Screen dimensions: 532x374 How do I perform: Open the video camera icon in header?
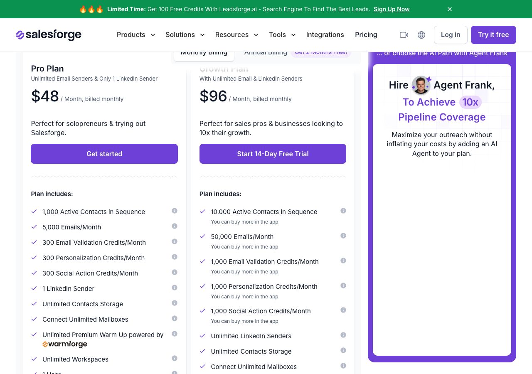pyautogui.click(x=404, y=35)
